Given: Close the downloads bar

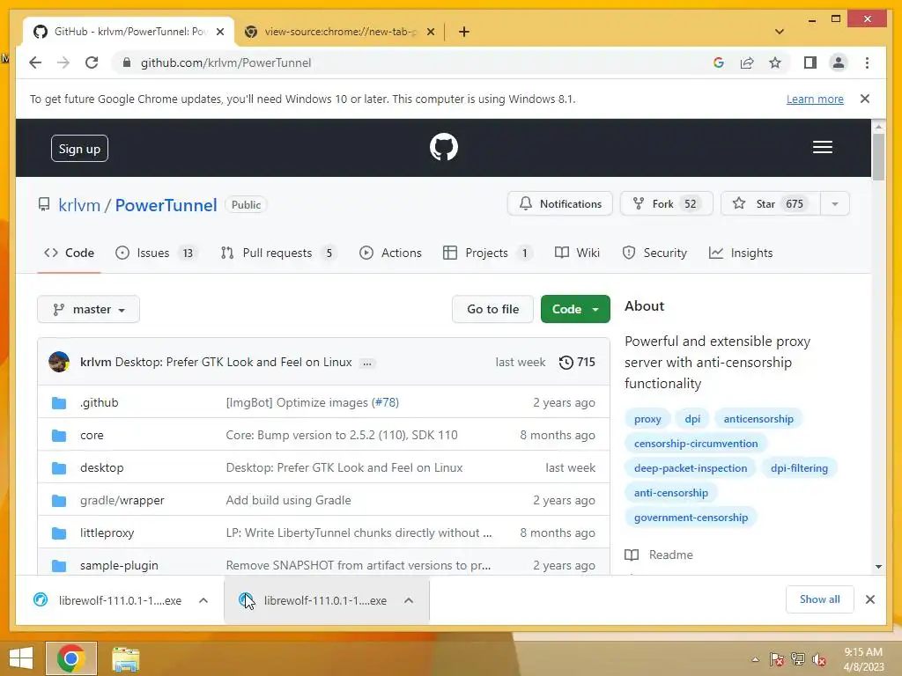Looking at the screenshot, I should [870, 599].
